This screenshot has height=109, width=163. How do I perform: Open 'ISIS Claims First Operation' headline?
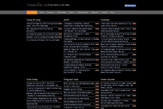pyautogui.click(x=77, y=35)
